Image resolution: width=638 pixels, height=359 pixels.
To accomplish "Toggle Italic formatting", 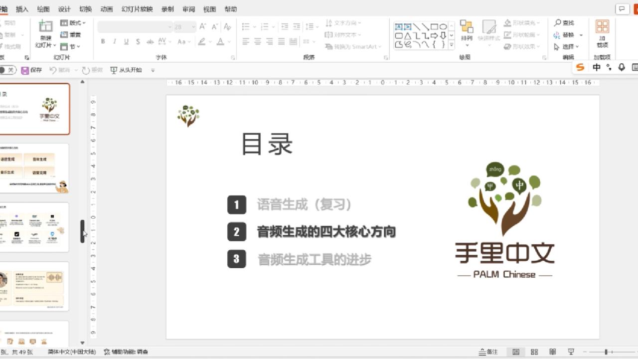I will pos(115,42).
